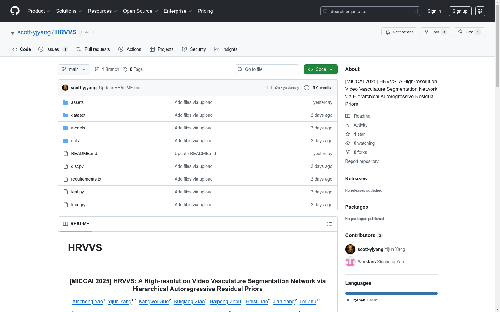This screenshot has height=312, width=500.
Task: Click the train.py file icon
Action: tap(66, 205)
